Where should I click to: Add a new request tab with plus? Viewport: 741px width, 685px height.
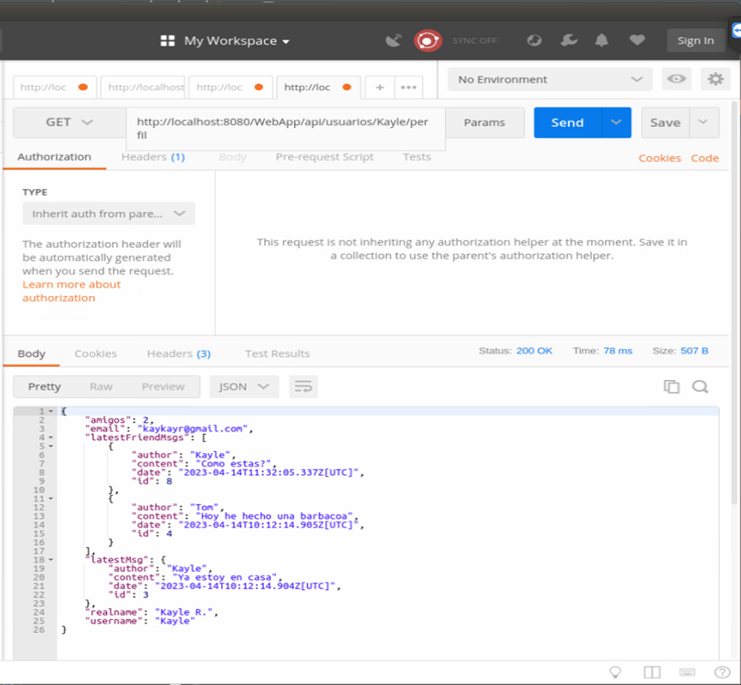pos(379,88)
